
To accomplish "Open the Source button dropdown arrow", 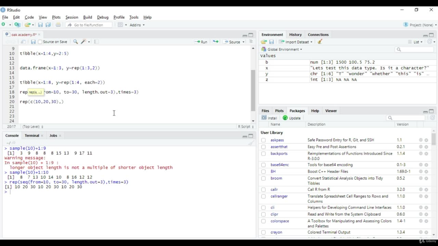I will tap(244, 42).
